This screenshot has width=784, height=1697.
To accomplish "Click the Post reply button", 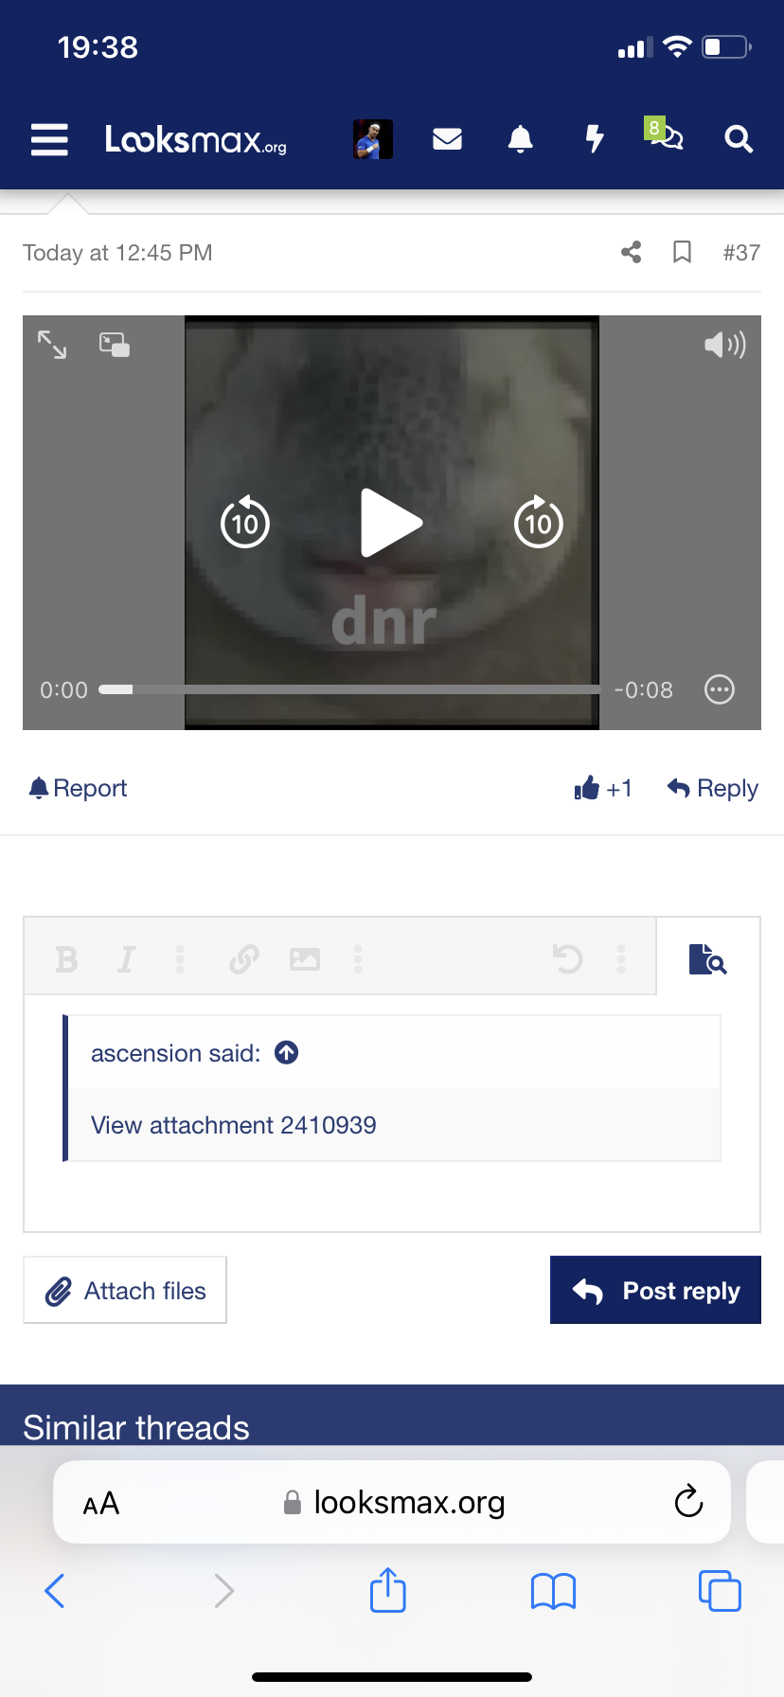I will 655,1290.
